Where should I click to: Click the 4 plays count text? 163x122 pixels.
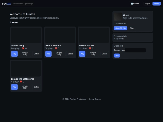pos(14,82)
